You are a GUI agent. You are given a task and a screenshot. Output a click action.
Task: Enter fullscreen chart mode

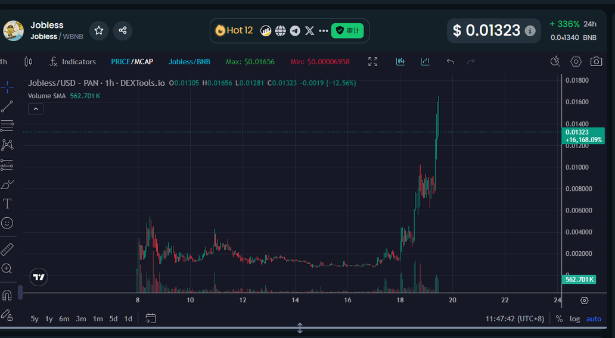click(x=372, y=61)
